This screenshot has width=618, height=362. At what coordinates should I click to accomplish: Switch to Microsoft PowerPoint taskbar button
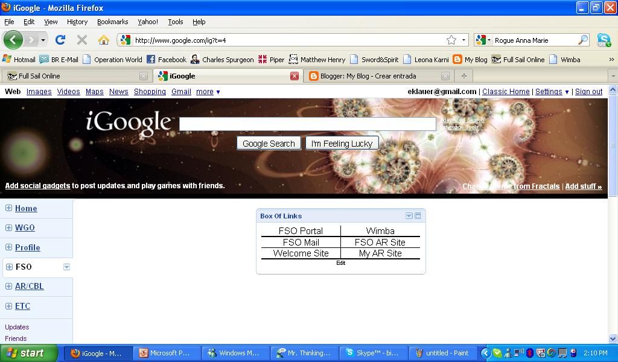167,353
